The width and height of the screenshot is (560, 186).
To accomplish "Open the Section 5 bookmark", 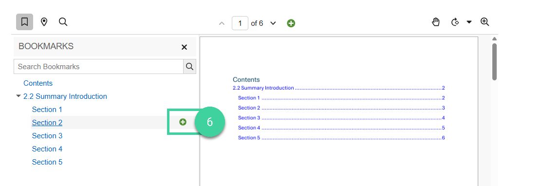I will tap(47, 162).
